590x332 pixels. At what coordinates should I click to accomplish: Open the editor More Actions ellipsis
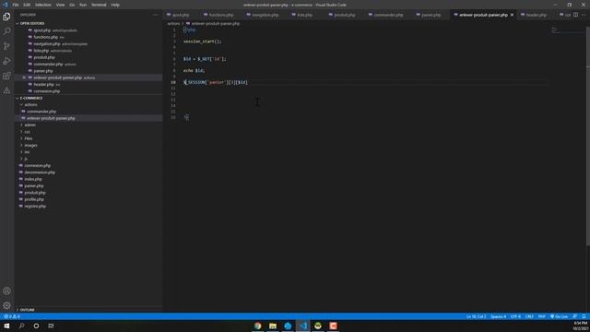coord(584,15)
